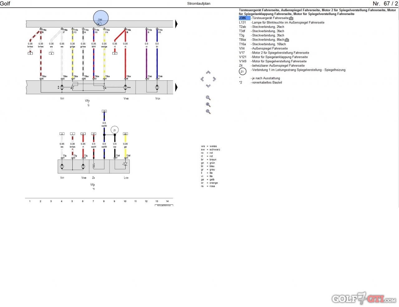Follow wire reference box 6
Image resolution: width=399 pixels, height=307 pixels.
tap(115, 54)
